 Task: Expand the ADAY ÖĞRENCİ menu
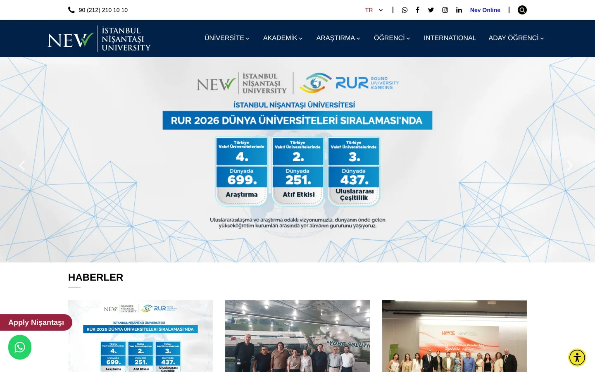516,38
